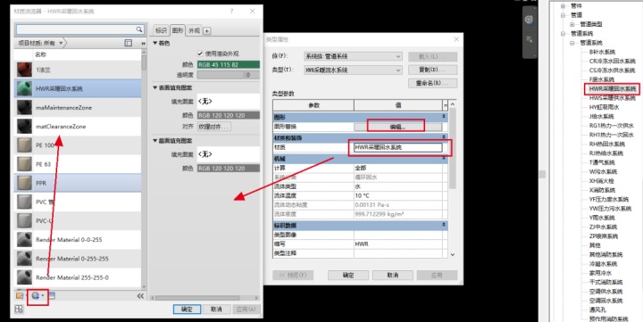This screenshot has height=322, width=643.
Task: Select 空调供水系统 in project browser
Action: 605,292
